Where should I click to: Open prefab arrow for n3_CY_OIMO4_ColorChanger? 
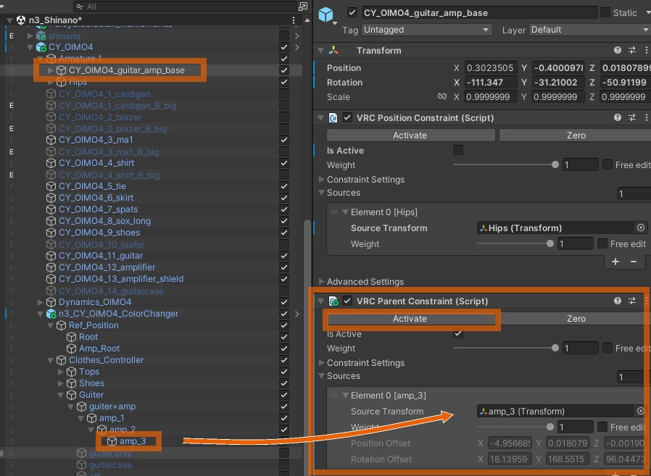point(297,314)
